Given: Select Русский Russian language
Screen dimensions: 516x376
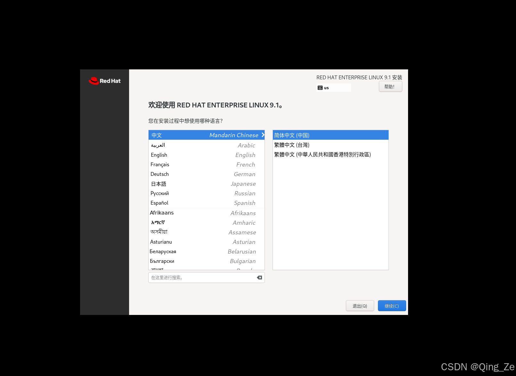Looking at the screenshot, I should [207, 193].
